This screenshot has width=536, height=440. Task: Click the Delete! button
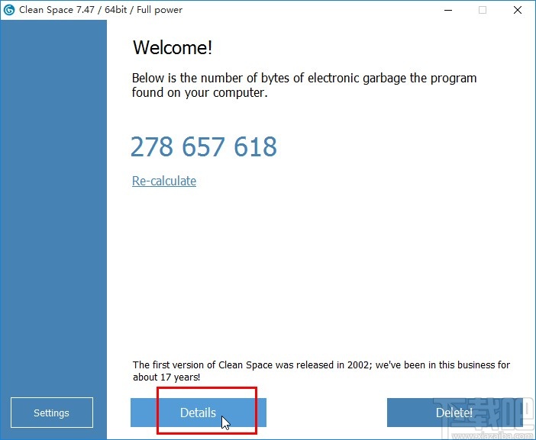click(454, 413)
